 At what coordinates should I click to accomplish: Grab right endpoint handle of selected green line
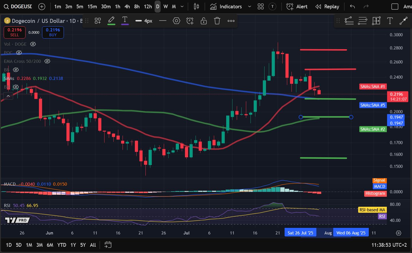(351, 117)
